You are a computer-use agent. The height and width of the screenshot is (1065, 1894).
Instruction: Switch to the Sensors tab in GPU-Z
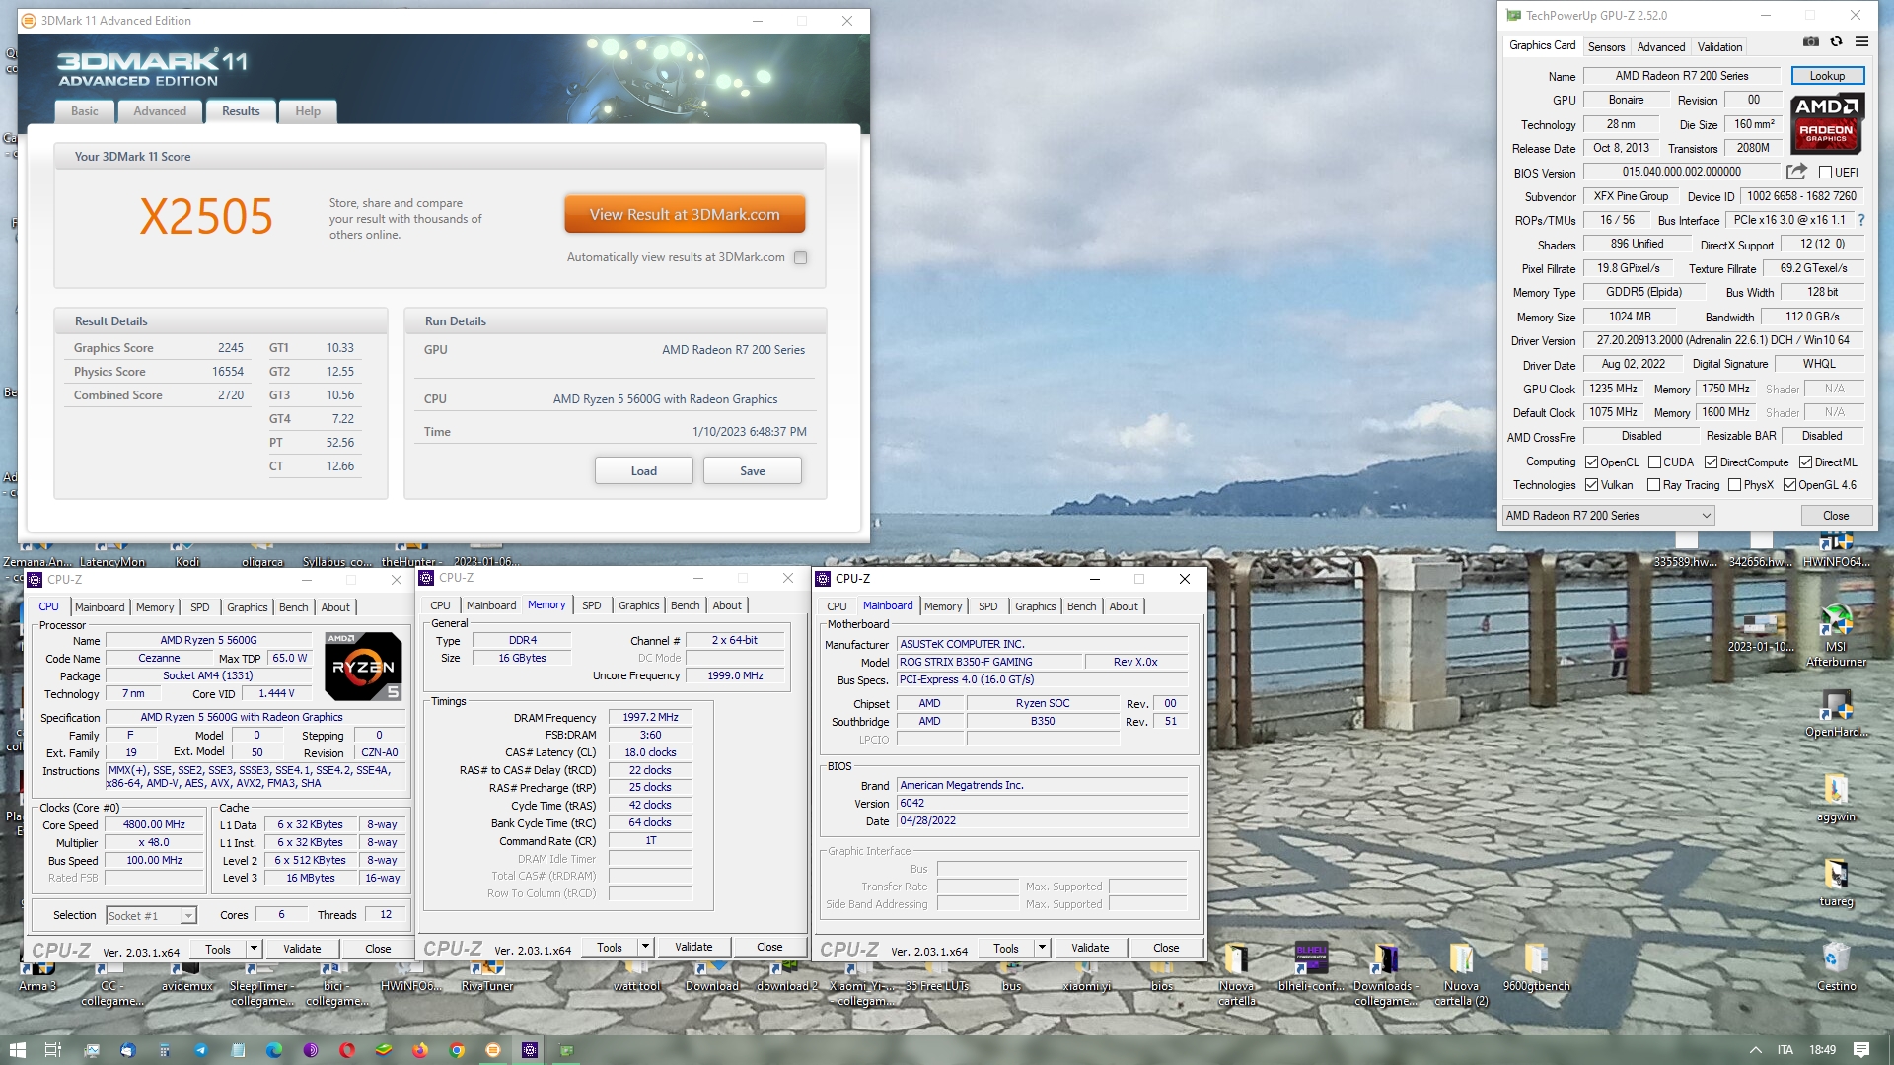pyautogui.click(x=1606, y=47)
